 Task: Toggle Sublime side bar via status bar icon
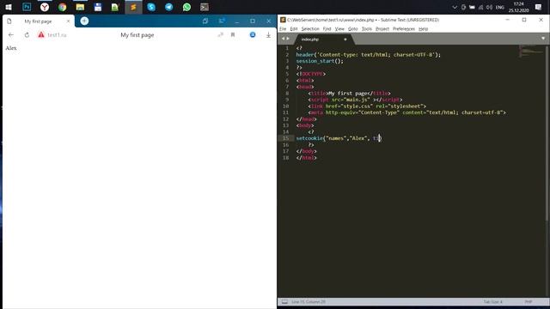point(284,301)
